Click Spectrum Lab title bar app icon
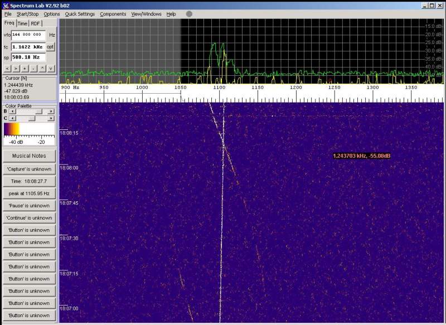 [x=5, y=5]
